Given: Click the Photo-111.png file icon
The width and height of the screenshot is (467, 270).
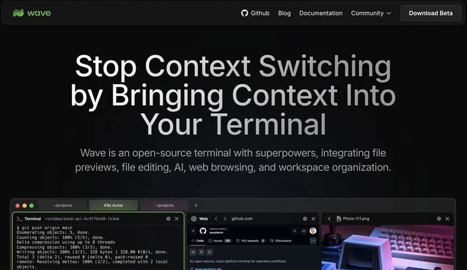Looking at the screenshot, I should pos(339,219).
